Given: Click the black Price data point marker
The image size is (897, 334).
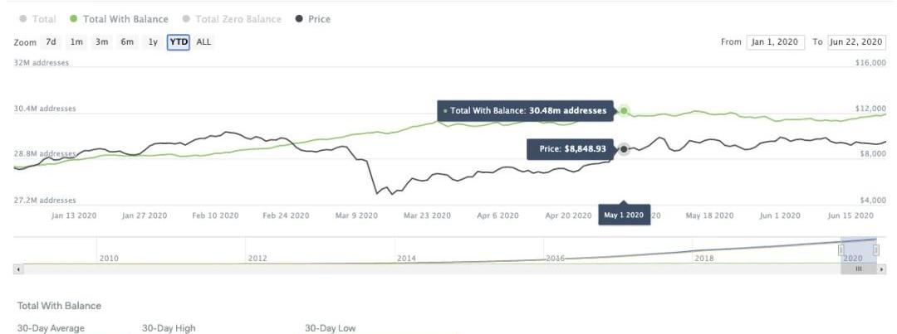Looking at the screenshot, I should [624, 149].
